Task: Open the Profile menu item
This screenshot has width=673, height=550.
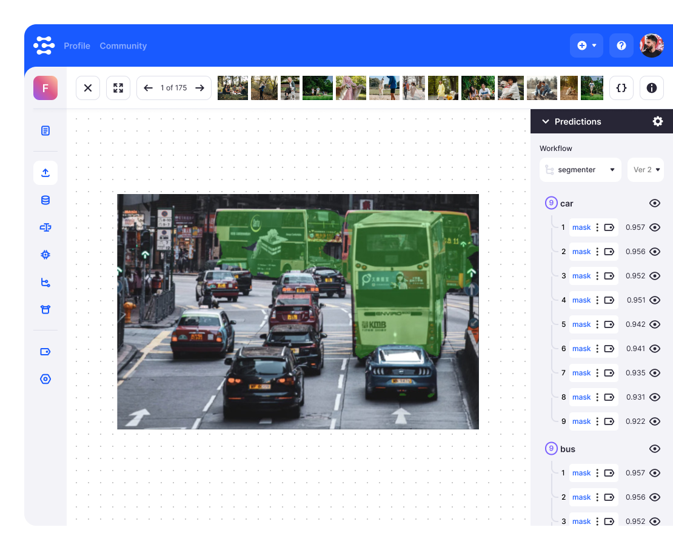Action: tap(77, 46)
